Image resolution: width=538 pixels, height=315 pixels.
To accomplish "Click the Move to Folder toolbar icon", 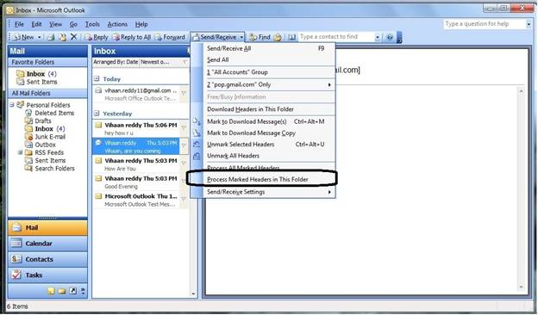I will pyautogui.click(x=62, y=37).
